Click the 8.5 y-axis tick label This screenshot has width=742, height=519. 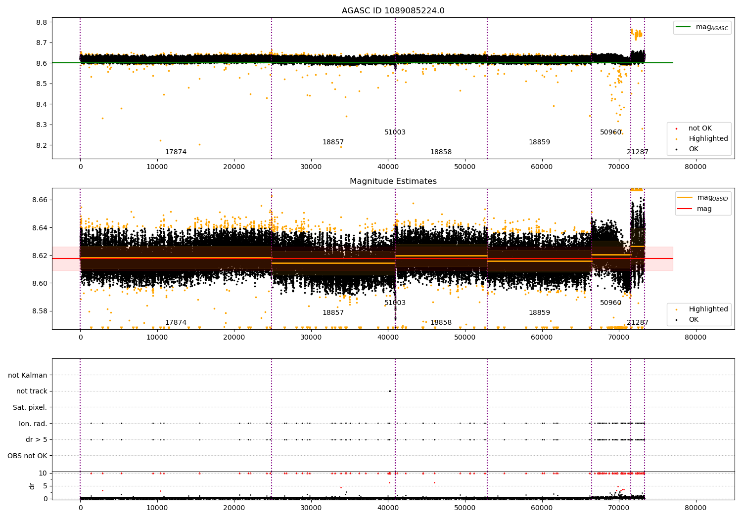point(42,84)
